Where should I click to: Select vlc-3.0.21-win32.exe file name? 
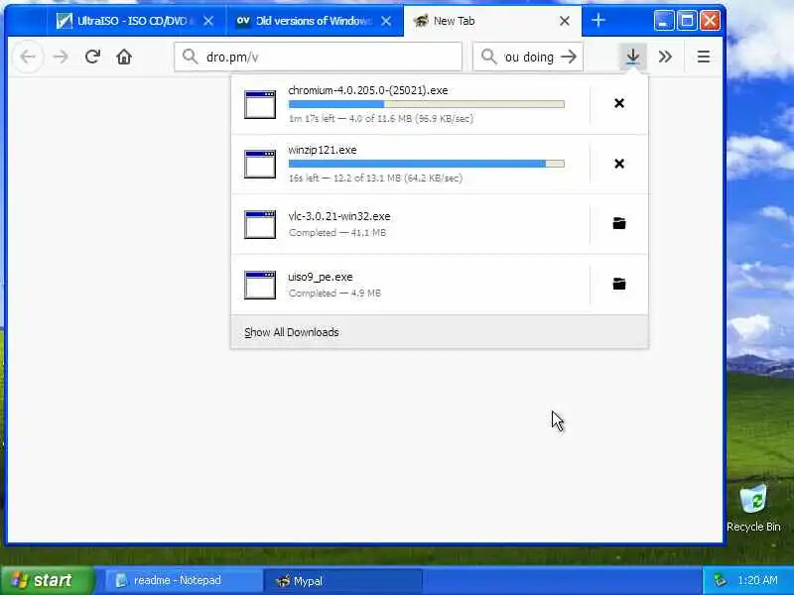click(x=339, y=216)
